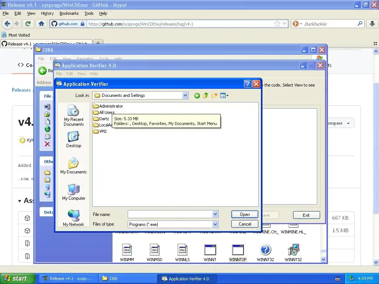
Task: Switch to Release v4.1 taskbar button
Action: 68,278
